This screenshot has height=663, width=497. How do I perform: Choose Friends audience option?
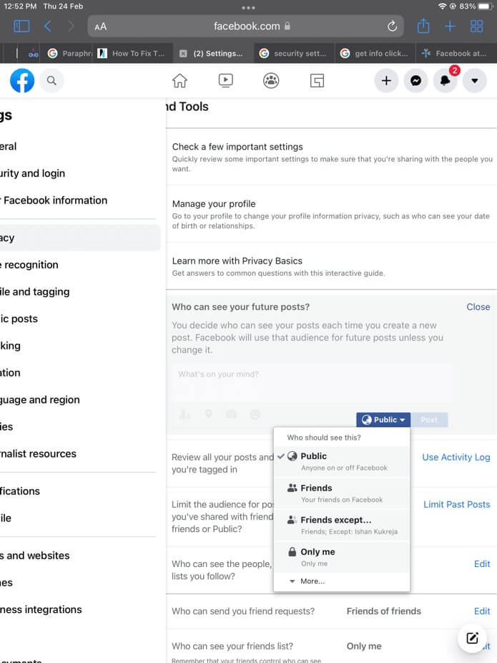pyautogui.click(x=342, y=493)
